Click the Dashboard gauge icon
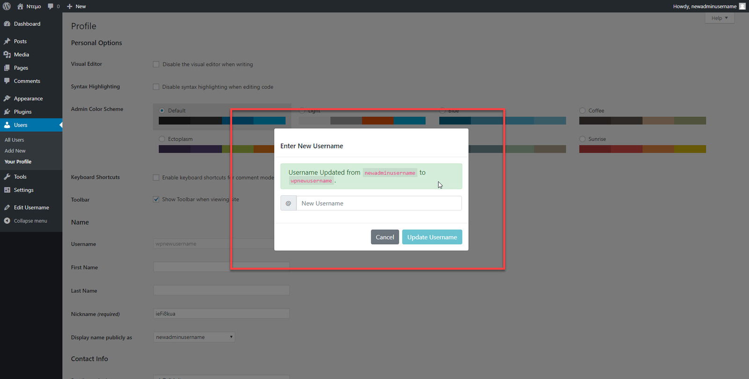This screenshot has height=379, width=749. pos(7,24)
